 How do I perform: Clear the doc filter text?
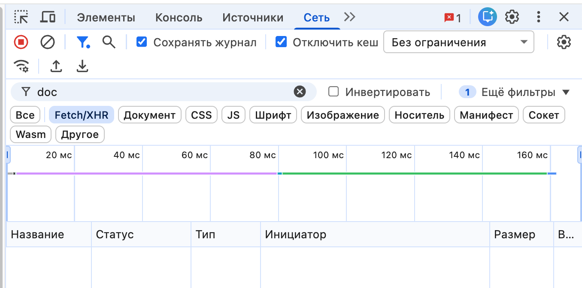[300, 92]
